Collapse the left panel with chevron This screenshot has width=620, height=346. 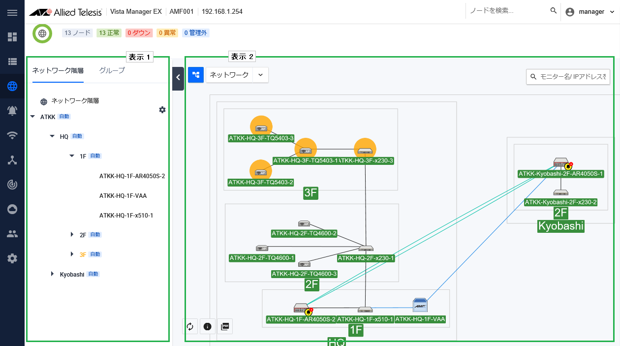pyautogui.click(x=178, y=77)
